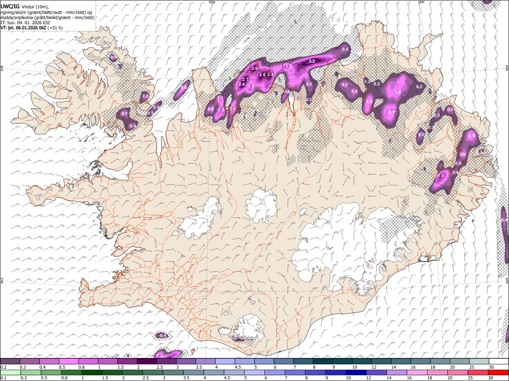
Task: Click the 2.9 snowfall value on the map
Action: coord(254,69)
